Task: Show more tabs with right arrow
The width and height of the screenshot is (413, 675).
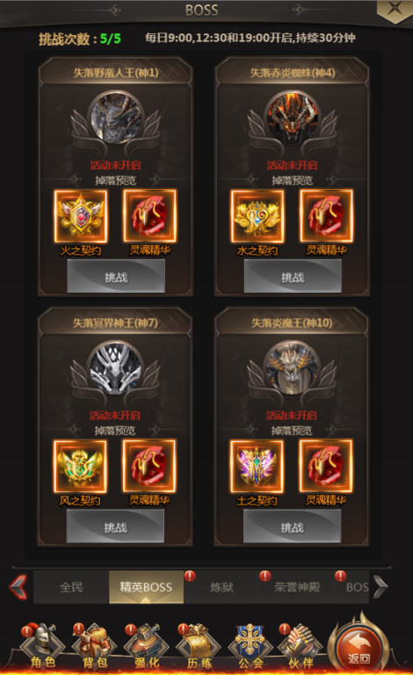Action: point(380,587)
